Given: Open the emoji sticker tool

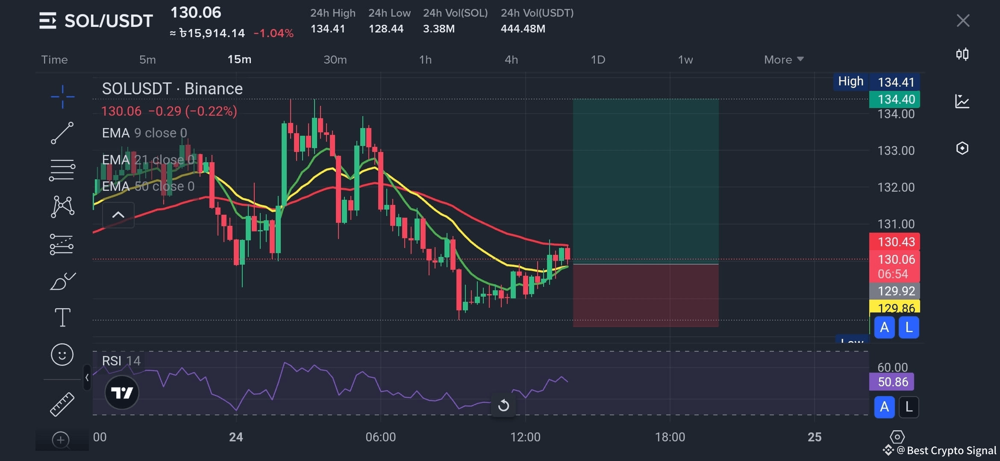Looking at the screenshot, I should click(x=62, y=354).
